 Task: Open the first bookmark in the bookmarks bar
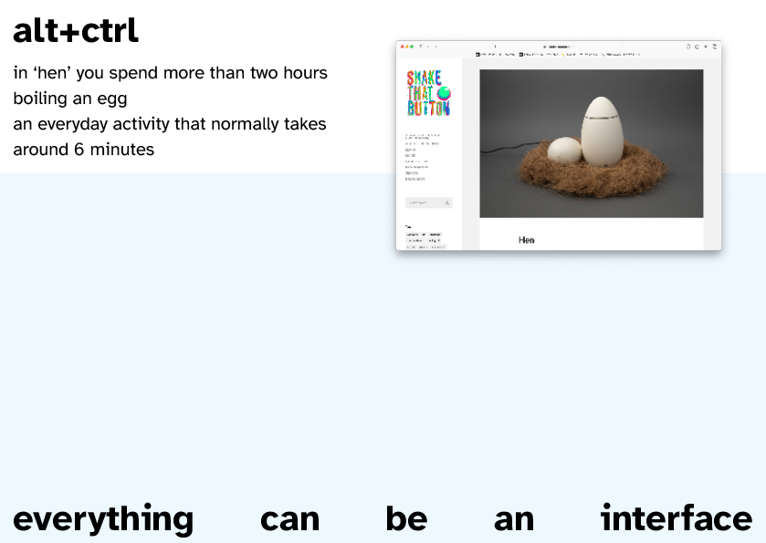pos(494,54)
